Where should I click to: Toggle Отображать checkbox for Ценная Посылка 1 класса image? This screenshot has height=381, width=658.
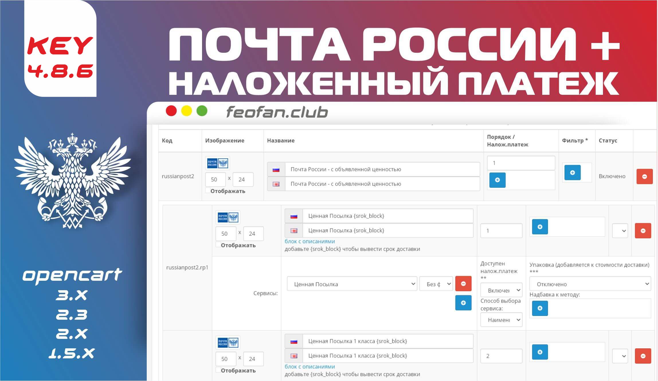coord(218,370)
